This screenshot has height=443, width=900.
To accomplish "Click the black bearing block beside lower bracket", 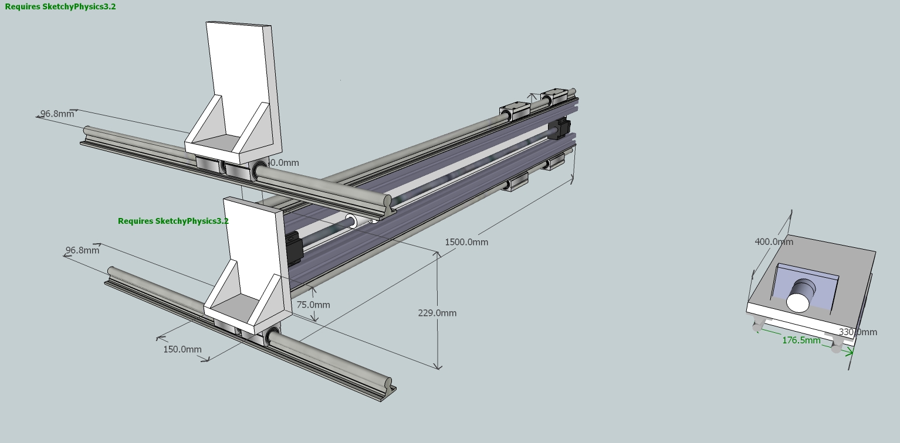I will pyautogui.click(x=293, y=246).
